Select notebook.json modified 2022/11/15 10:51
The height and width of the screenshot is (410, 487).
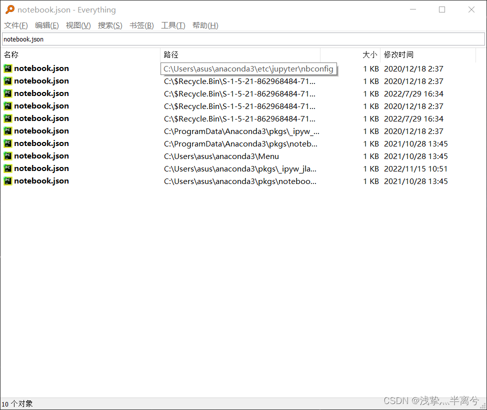[x=41, y=168]
